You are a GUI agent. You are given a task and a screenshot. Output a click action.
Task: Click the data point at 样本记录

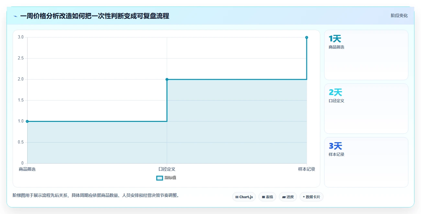306,37
